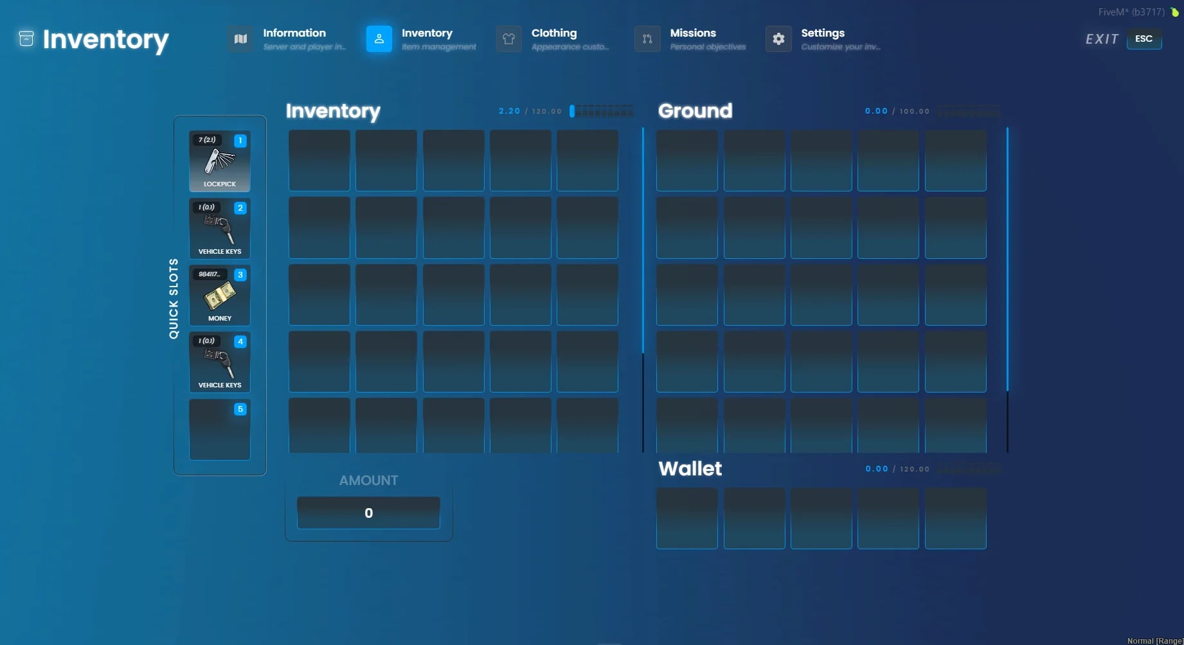Open the Clothing shirt icon
Viewport: 1184px width, 645px height.
click(x=508, y=39)
